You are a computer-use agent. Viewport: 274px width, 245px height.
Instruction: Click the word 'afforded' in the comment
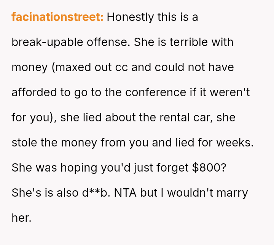[x=34, y=92]
